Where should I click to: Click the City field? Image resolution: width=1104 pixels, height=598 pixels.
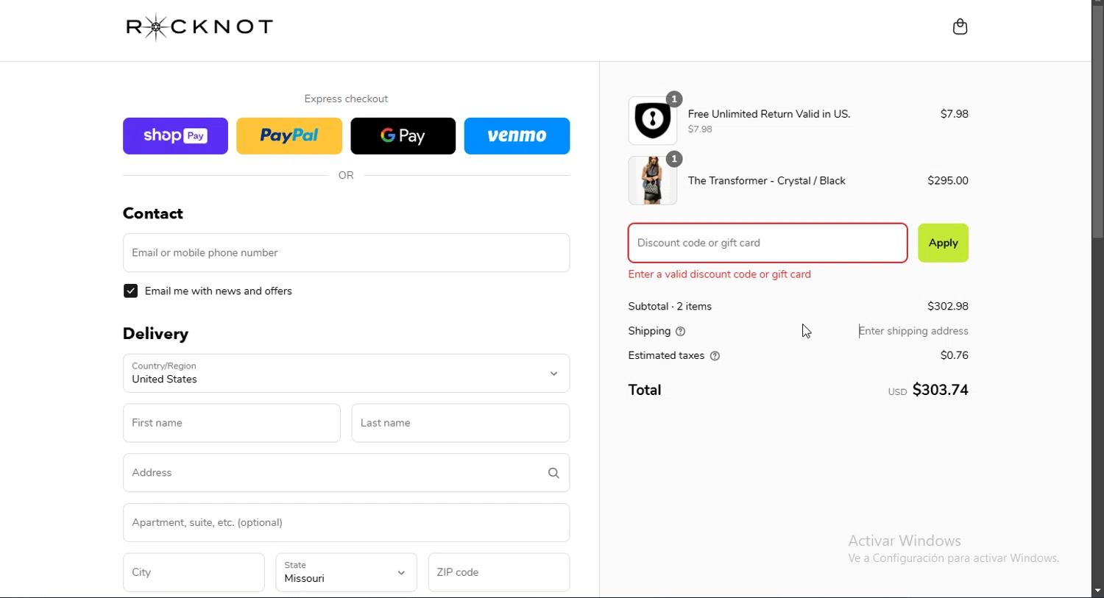point(194,572)
